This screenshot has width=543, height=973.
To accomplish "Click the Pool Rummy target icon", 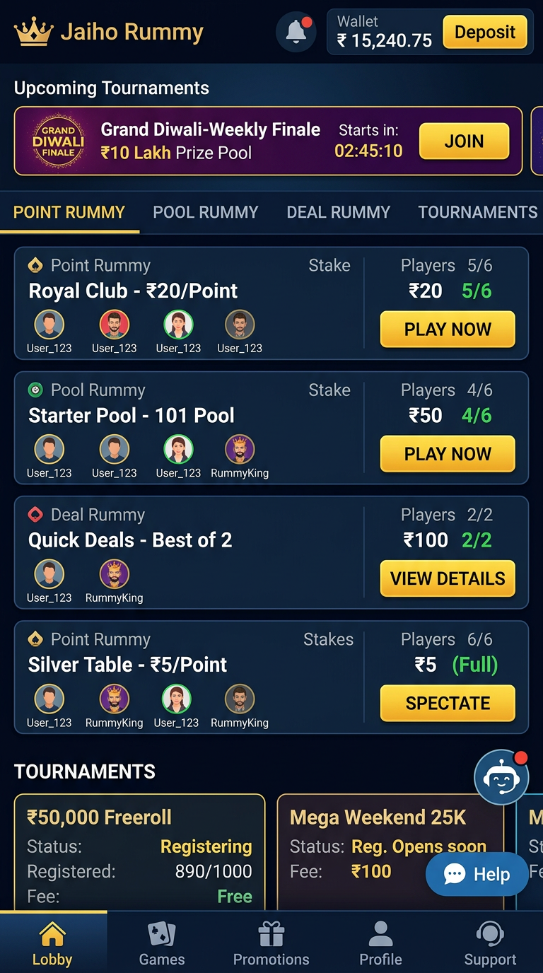I will click(x=34, y=390).
